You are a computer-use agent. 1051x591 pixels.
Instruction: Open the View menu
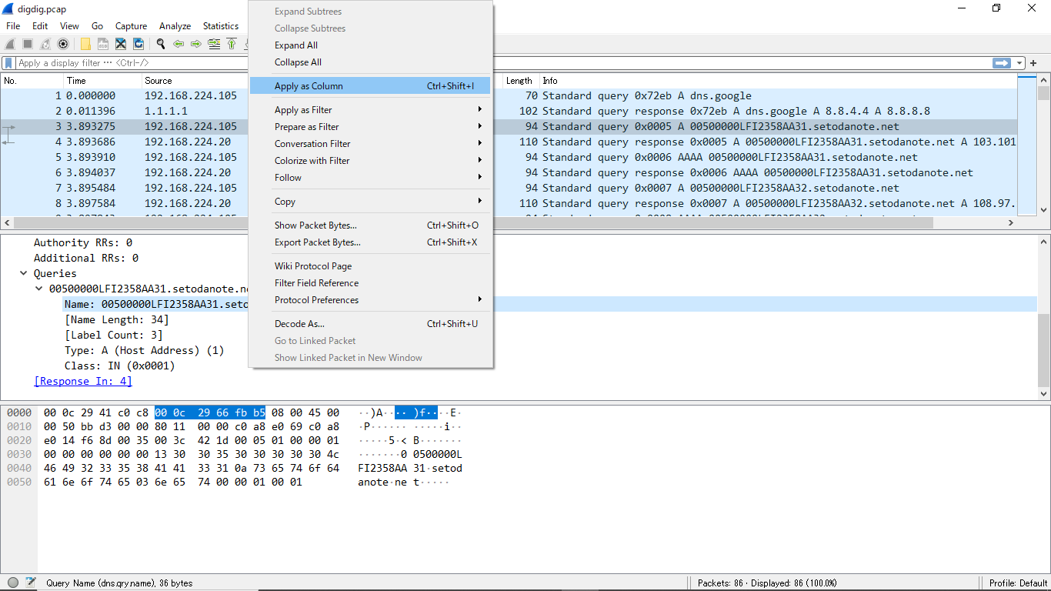69,26
